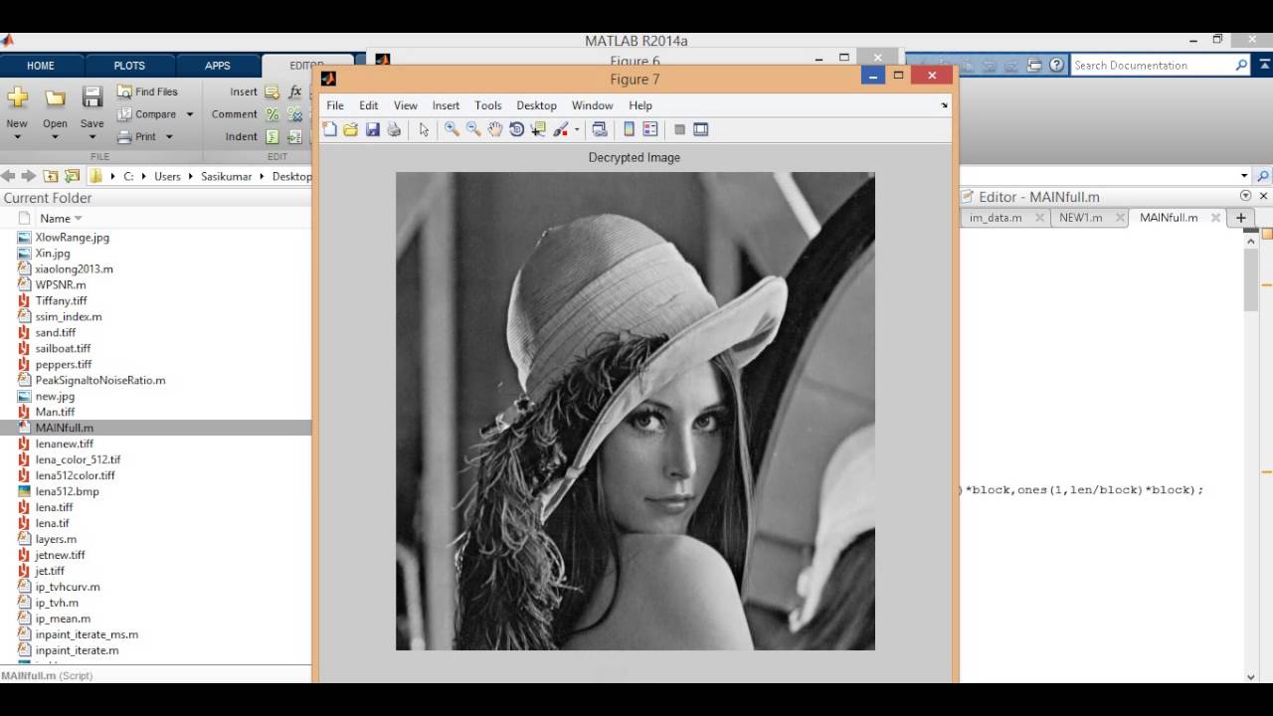
Task: Click the Find Files button
Action: pos(147,91)
